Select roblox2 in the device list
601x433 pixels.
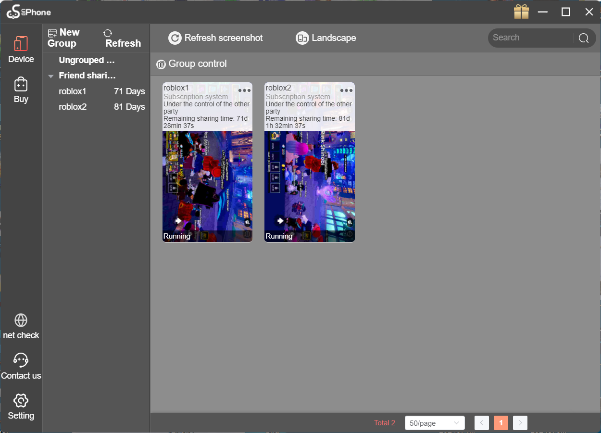pyautogui.click(x=96, y=107)
